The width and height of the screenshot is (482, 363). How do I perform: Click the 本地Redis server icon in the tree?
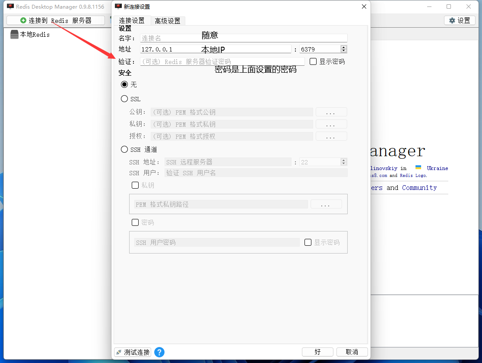(x=14, y=34)
